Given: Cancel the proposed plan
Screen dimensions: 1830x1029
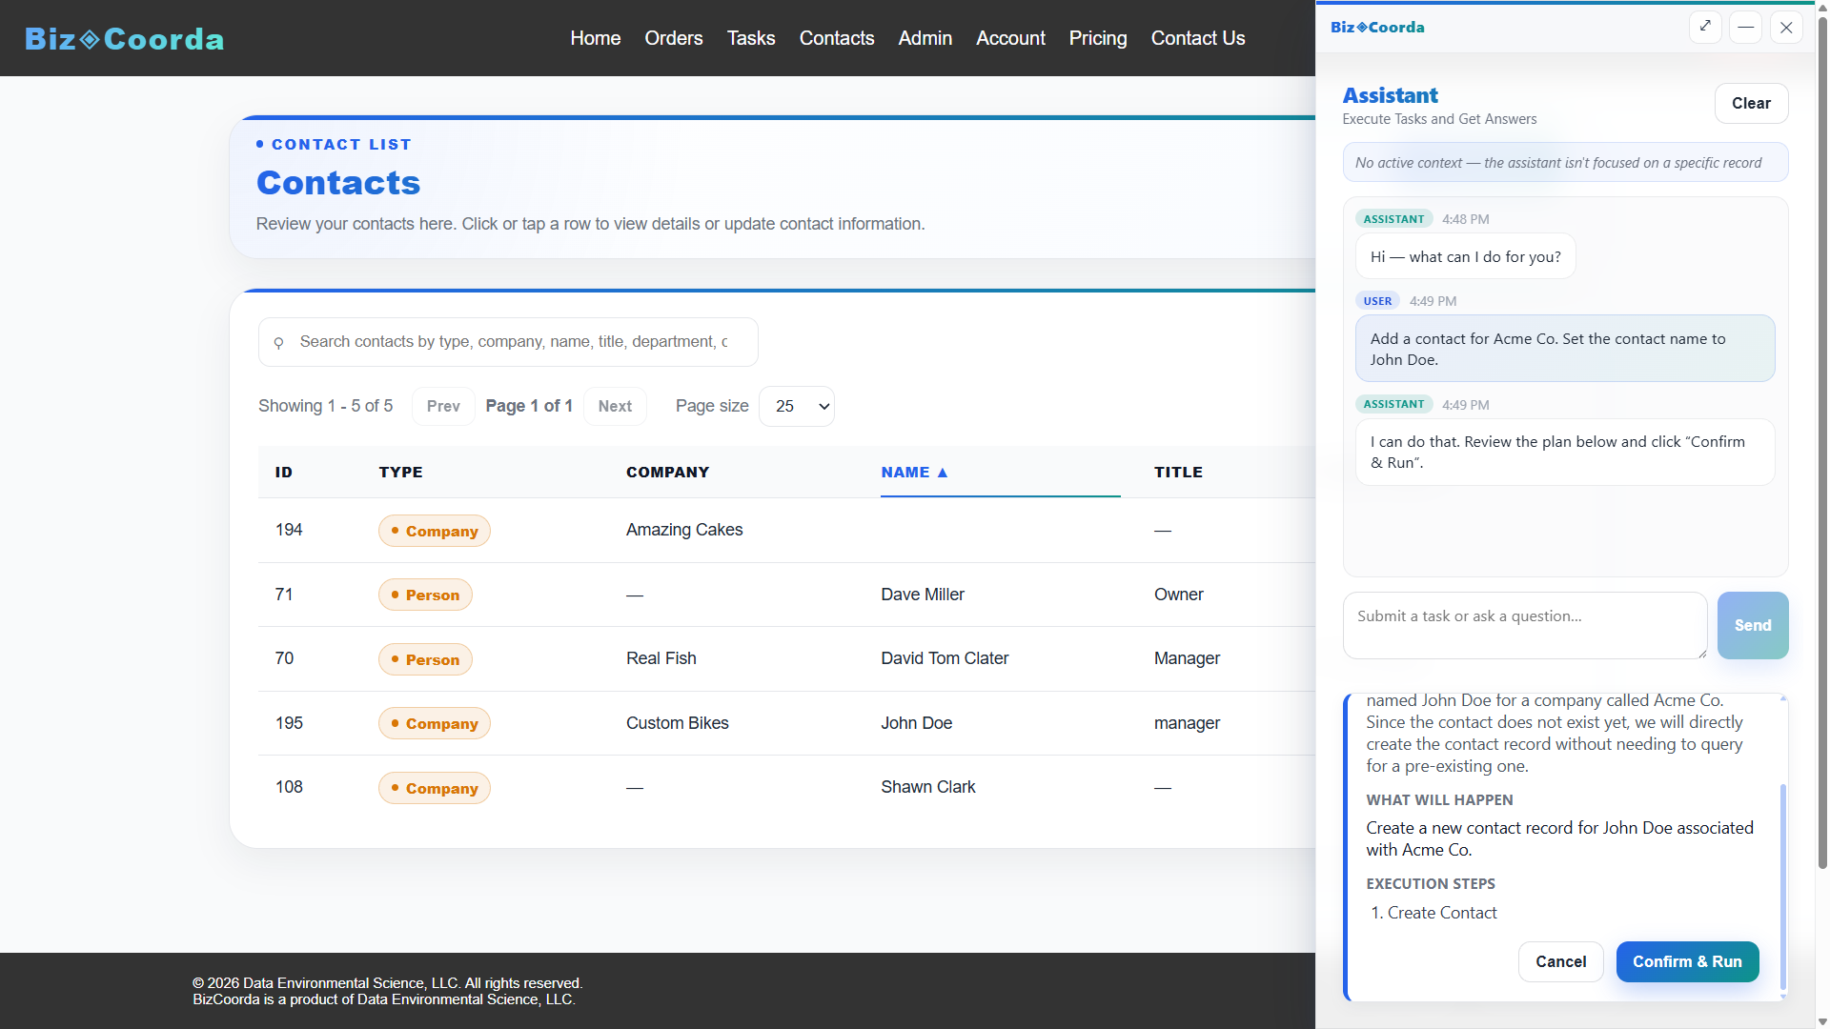Looking at the screenshot, I should tap(1560, 961).
